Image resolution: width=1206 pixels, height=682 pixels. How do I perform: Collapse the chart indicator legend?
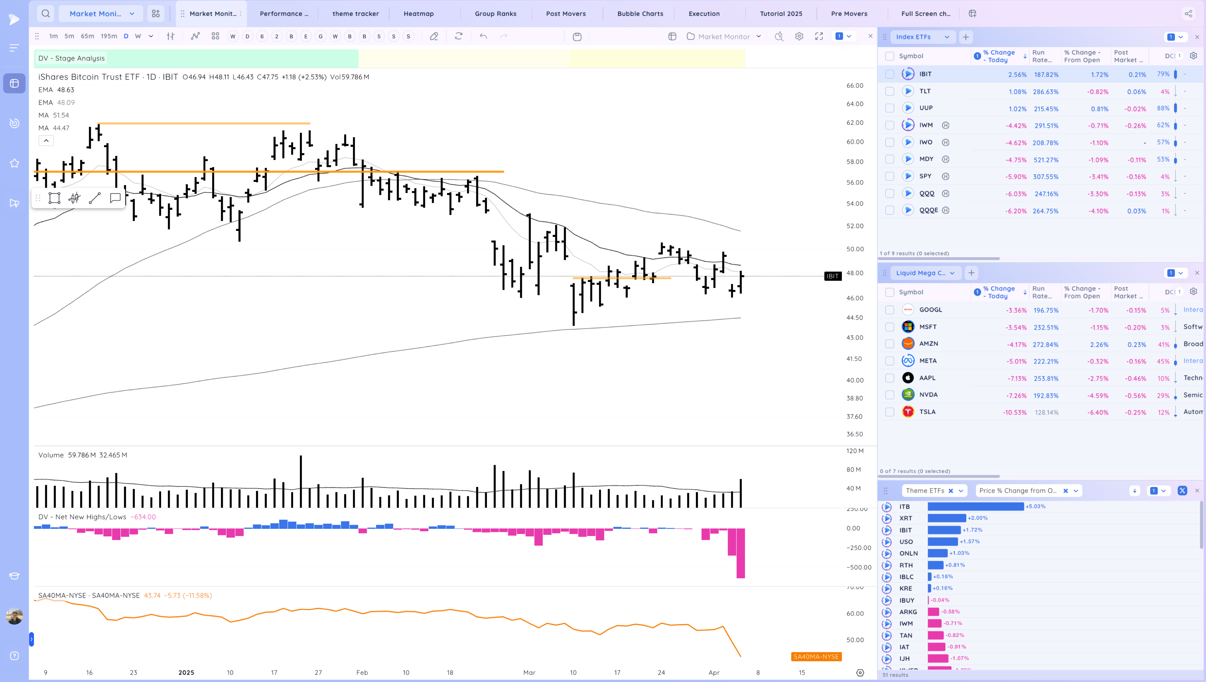[46, 141]
